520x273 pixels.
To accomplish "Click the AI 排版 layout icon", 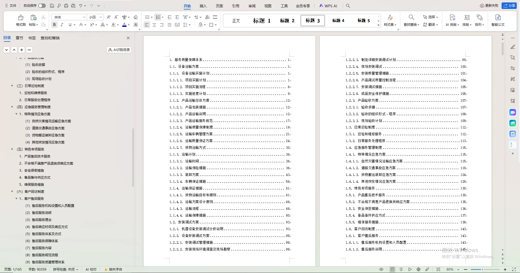I will point(452,18).
